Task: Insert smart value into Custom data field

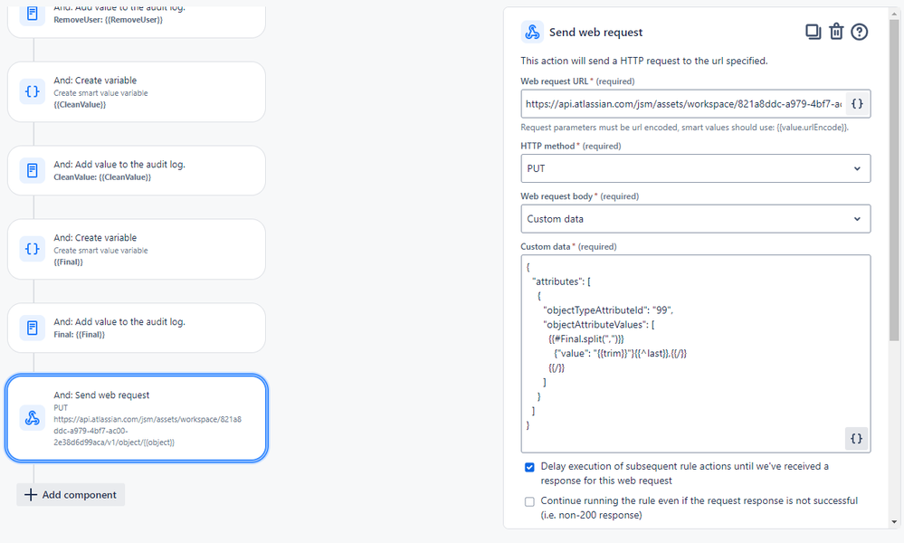Action: pos(856,439)
